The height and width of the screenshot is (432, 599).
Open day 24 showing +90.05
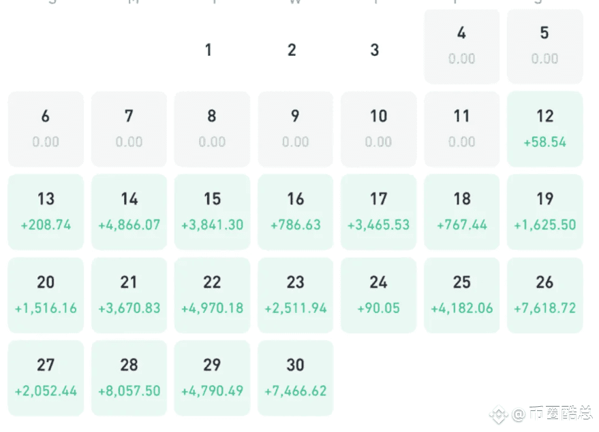(379, 295)
